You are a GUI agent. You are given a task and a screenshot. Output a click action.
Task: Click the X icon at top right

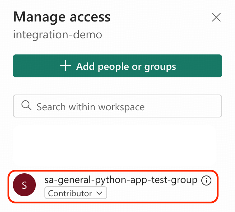click(x=216, y=17)
